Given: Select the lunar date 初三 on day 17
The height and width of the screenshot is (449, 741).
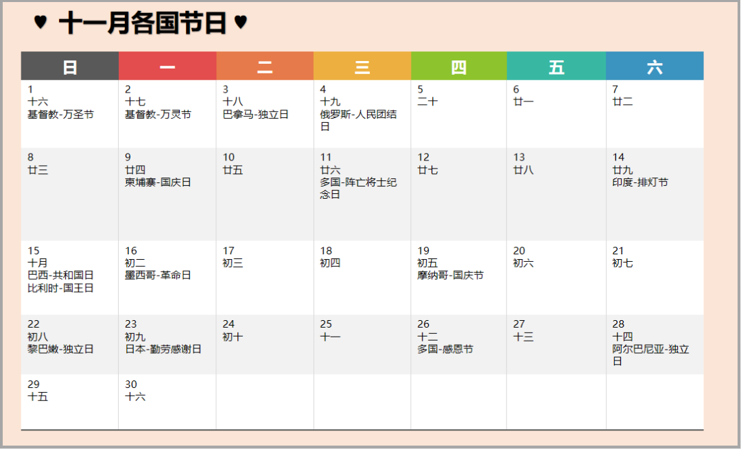Looking at the screenshot, I should 233,263.
